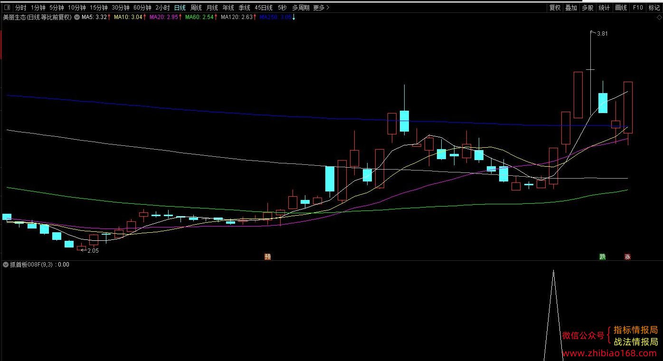Click the red 涨 marker below chart
The width and height of the screenshot is (663, 361).
(x=628, y=257)
